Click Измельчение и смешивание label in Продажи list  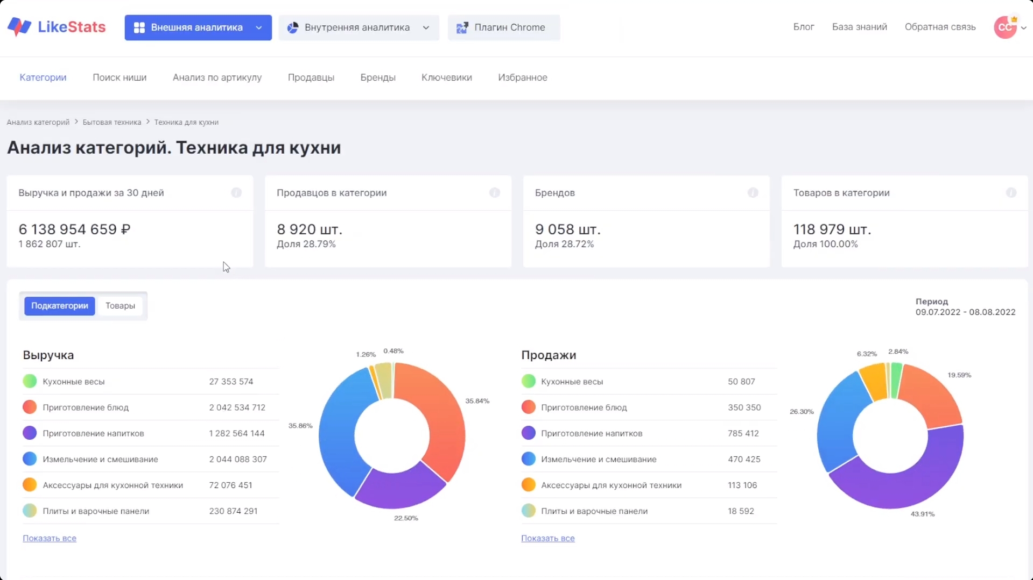point(599,459)
